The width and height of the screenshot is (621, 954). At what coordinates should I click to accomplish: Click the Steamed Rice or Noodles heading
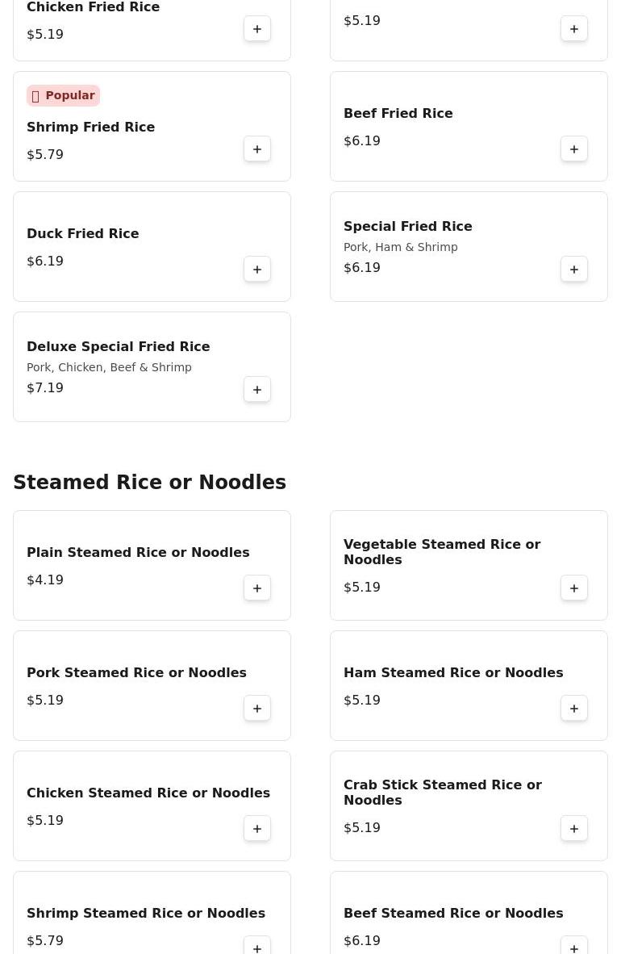point(149,483)
